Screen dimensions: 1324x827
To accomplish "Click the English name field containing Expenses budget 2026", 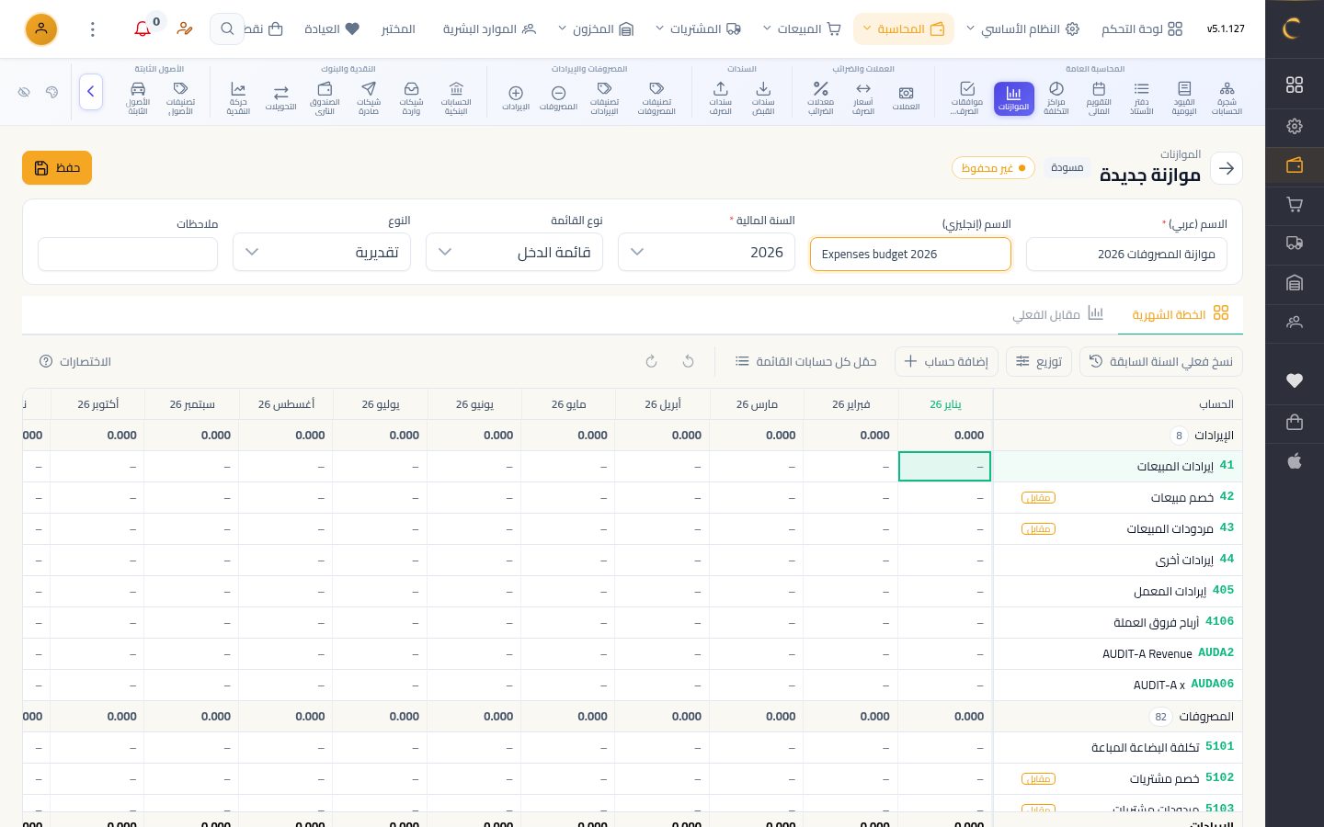I will (x=910, y=254).
